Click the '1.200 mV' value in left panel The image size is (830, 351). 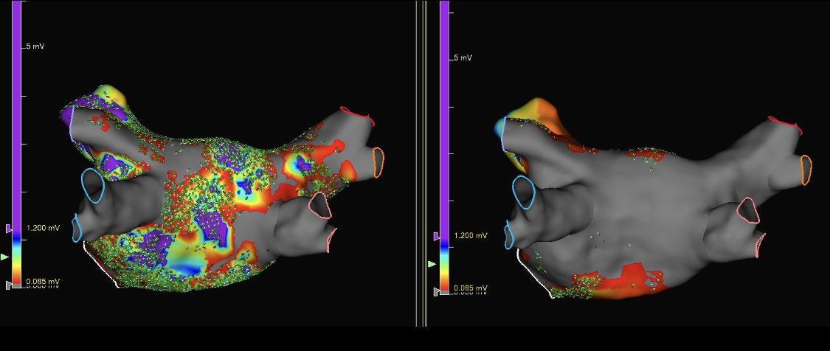[44, 228]
